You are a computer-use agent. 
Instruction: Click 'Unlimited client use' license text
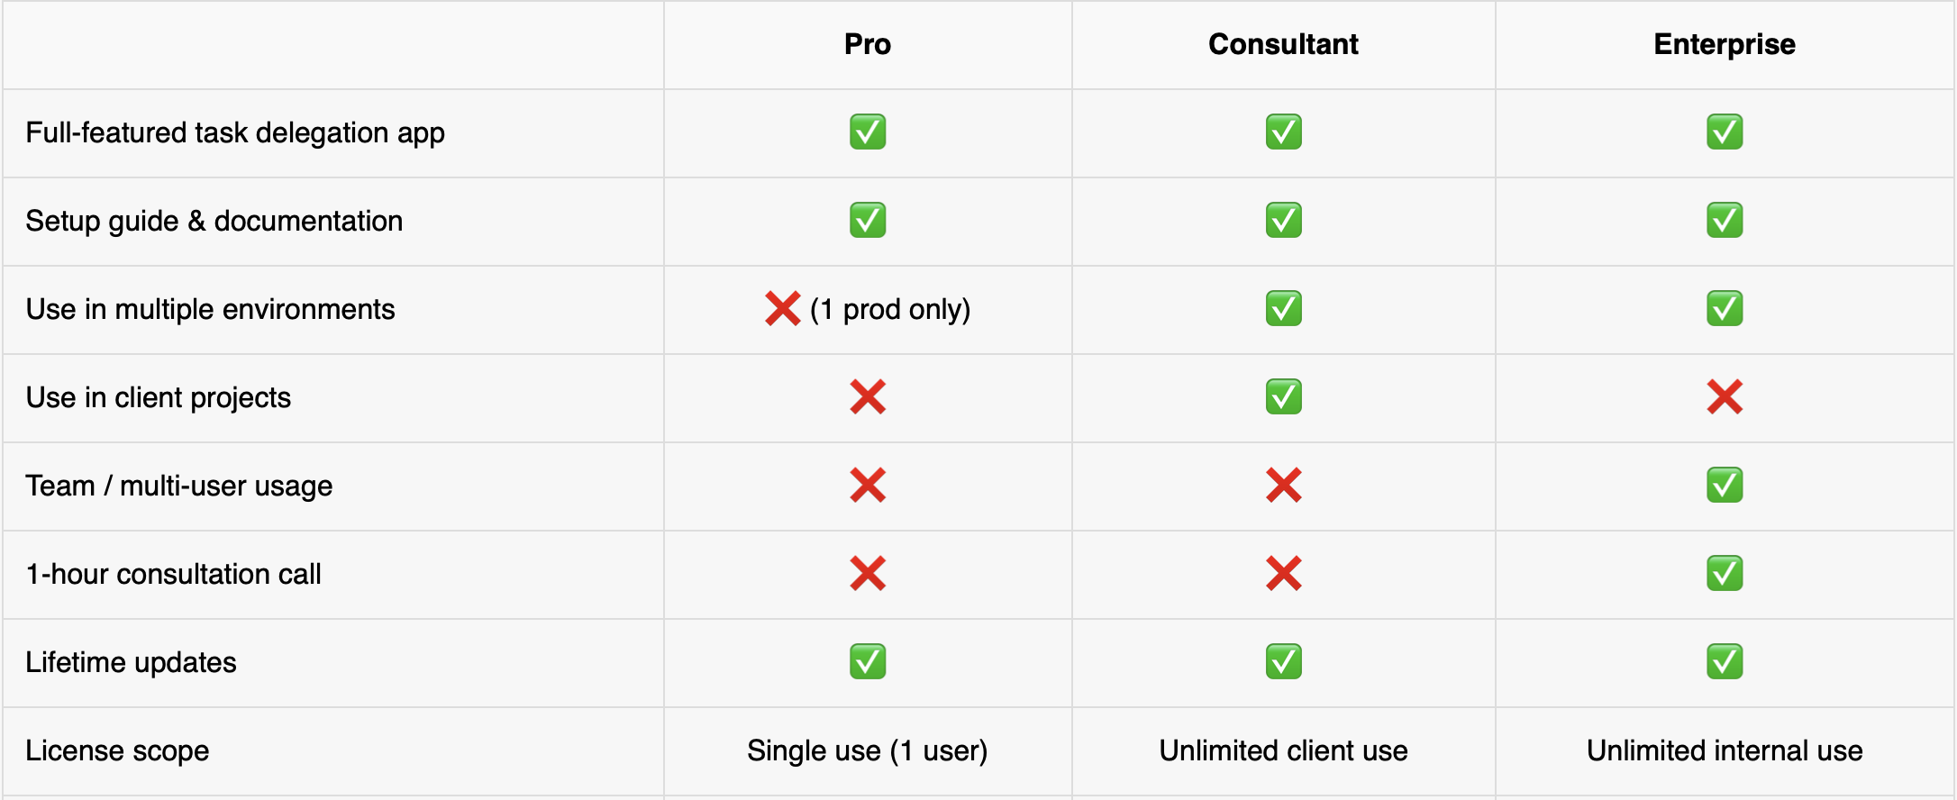click(1283, 750)
